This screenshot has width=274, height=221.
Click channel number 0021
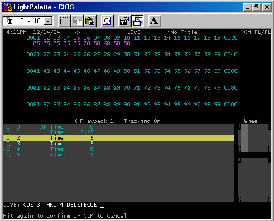(x=33, y=55)
